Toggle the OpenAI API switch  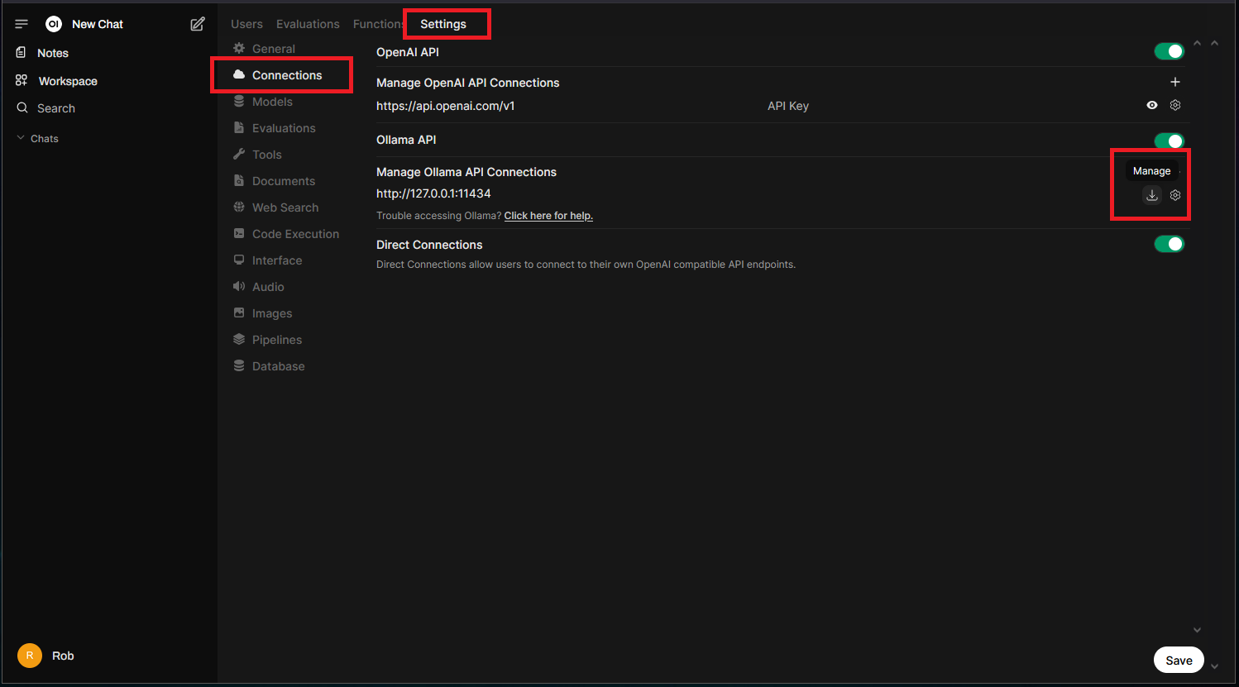coord(1170,51)
